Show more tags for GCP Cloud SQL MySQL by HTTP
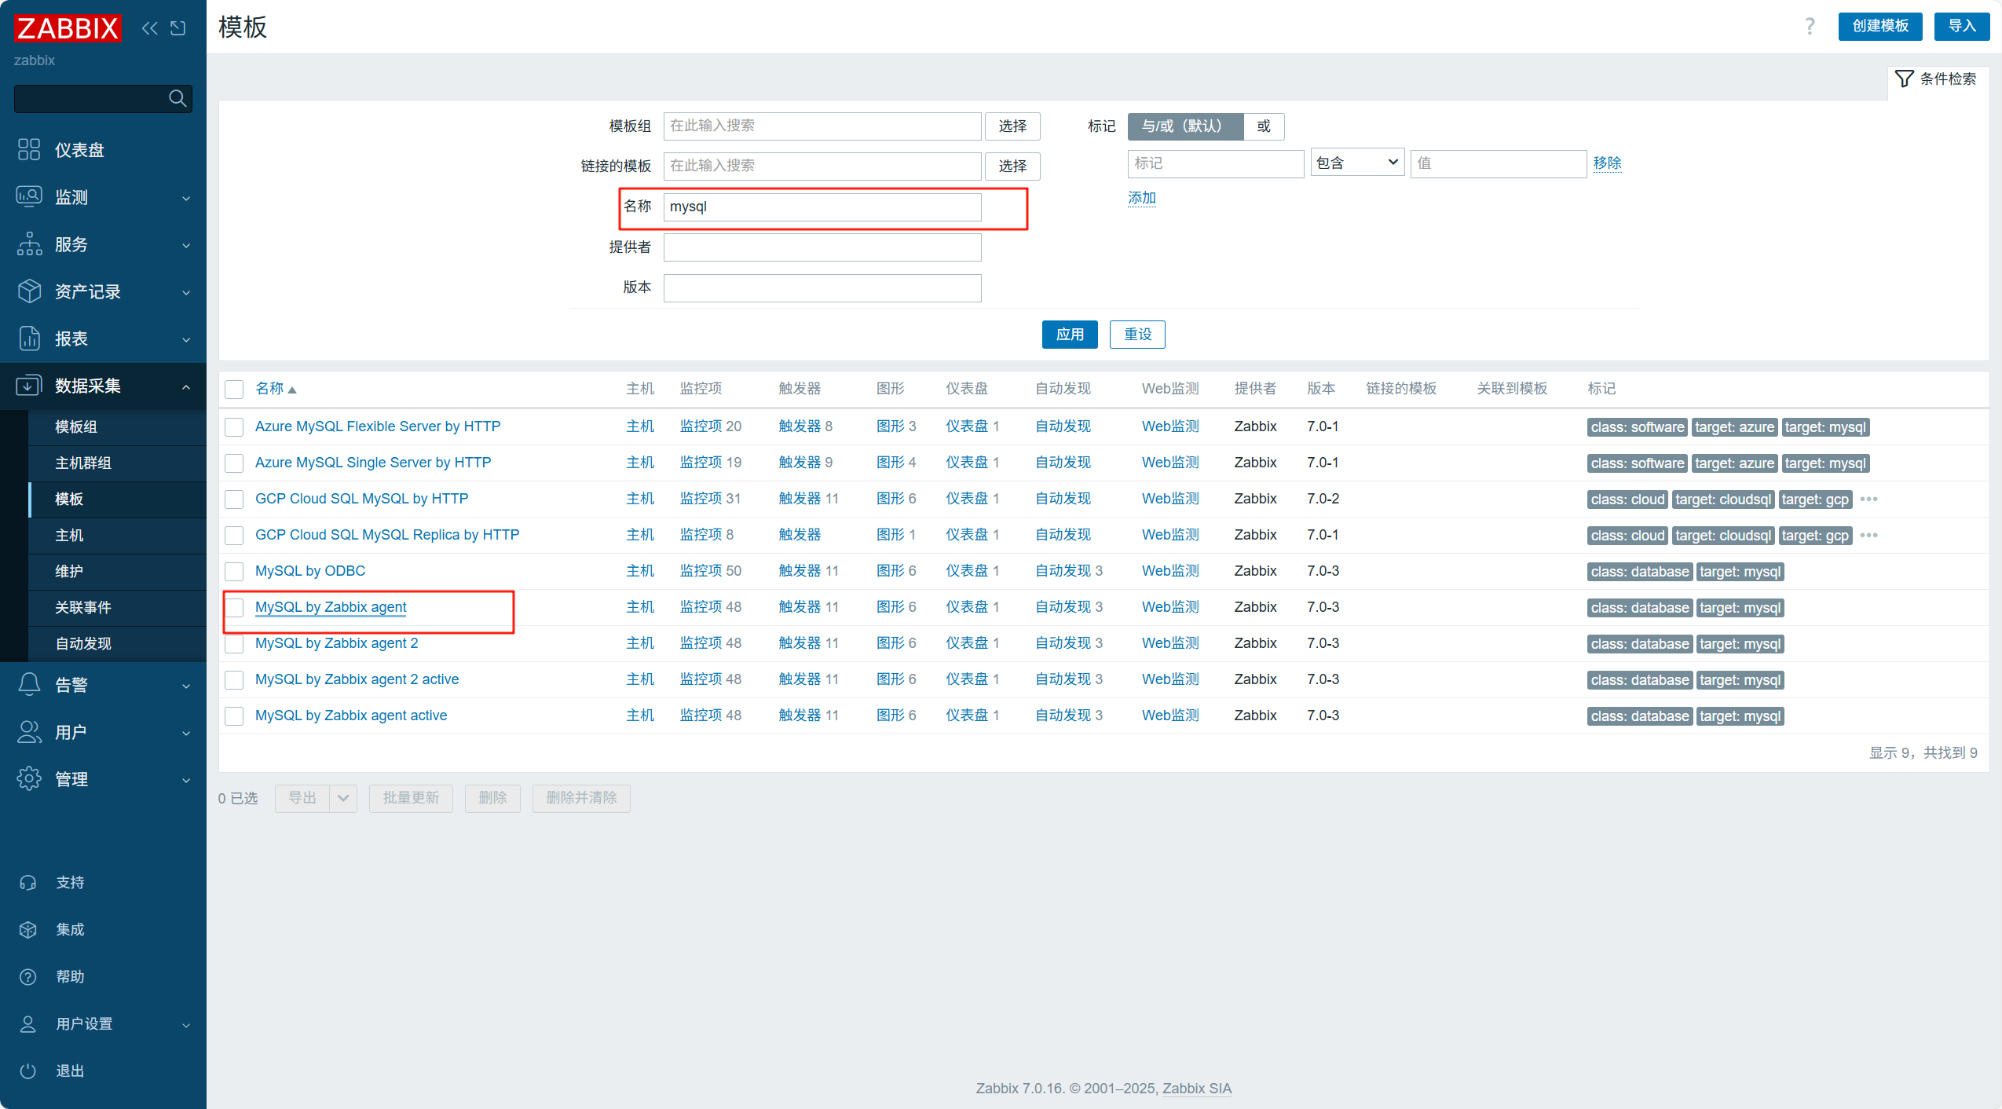Image resolution: width=2002 pixels, height=1109 pixels. 1868,500
